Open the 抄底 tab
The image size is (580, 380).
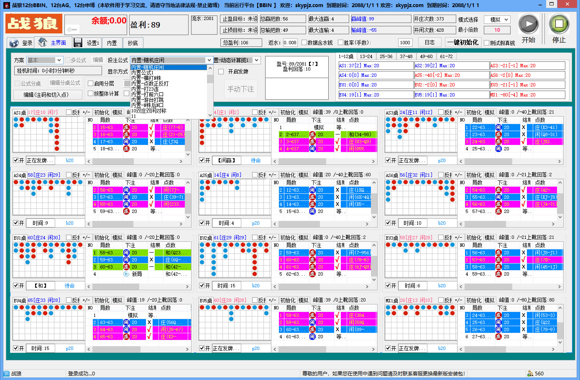click(x=133, y=43)
